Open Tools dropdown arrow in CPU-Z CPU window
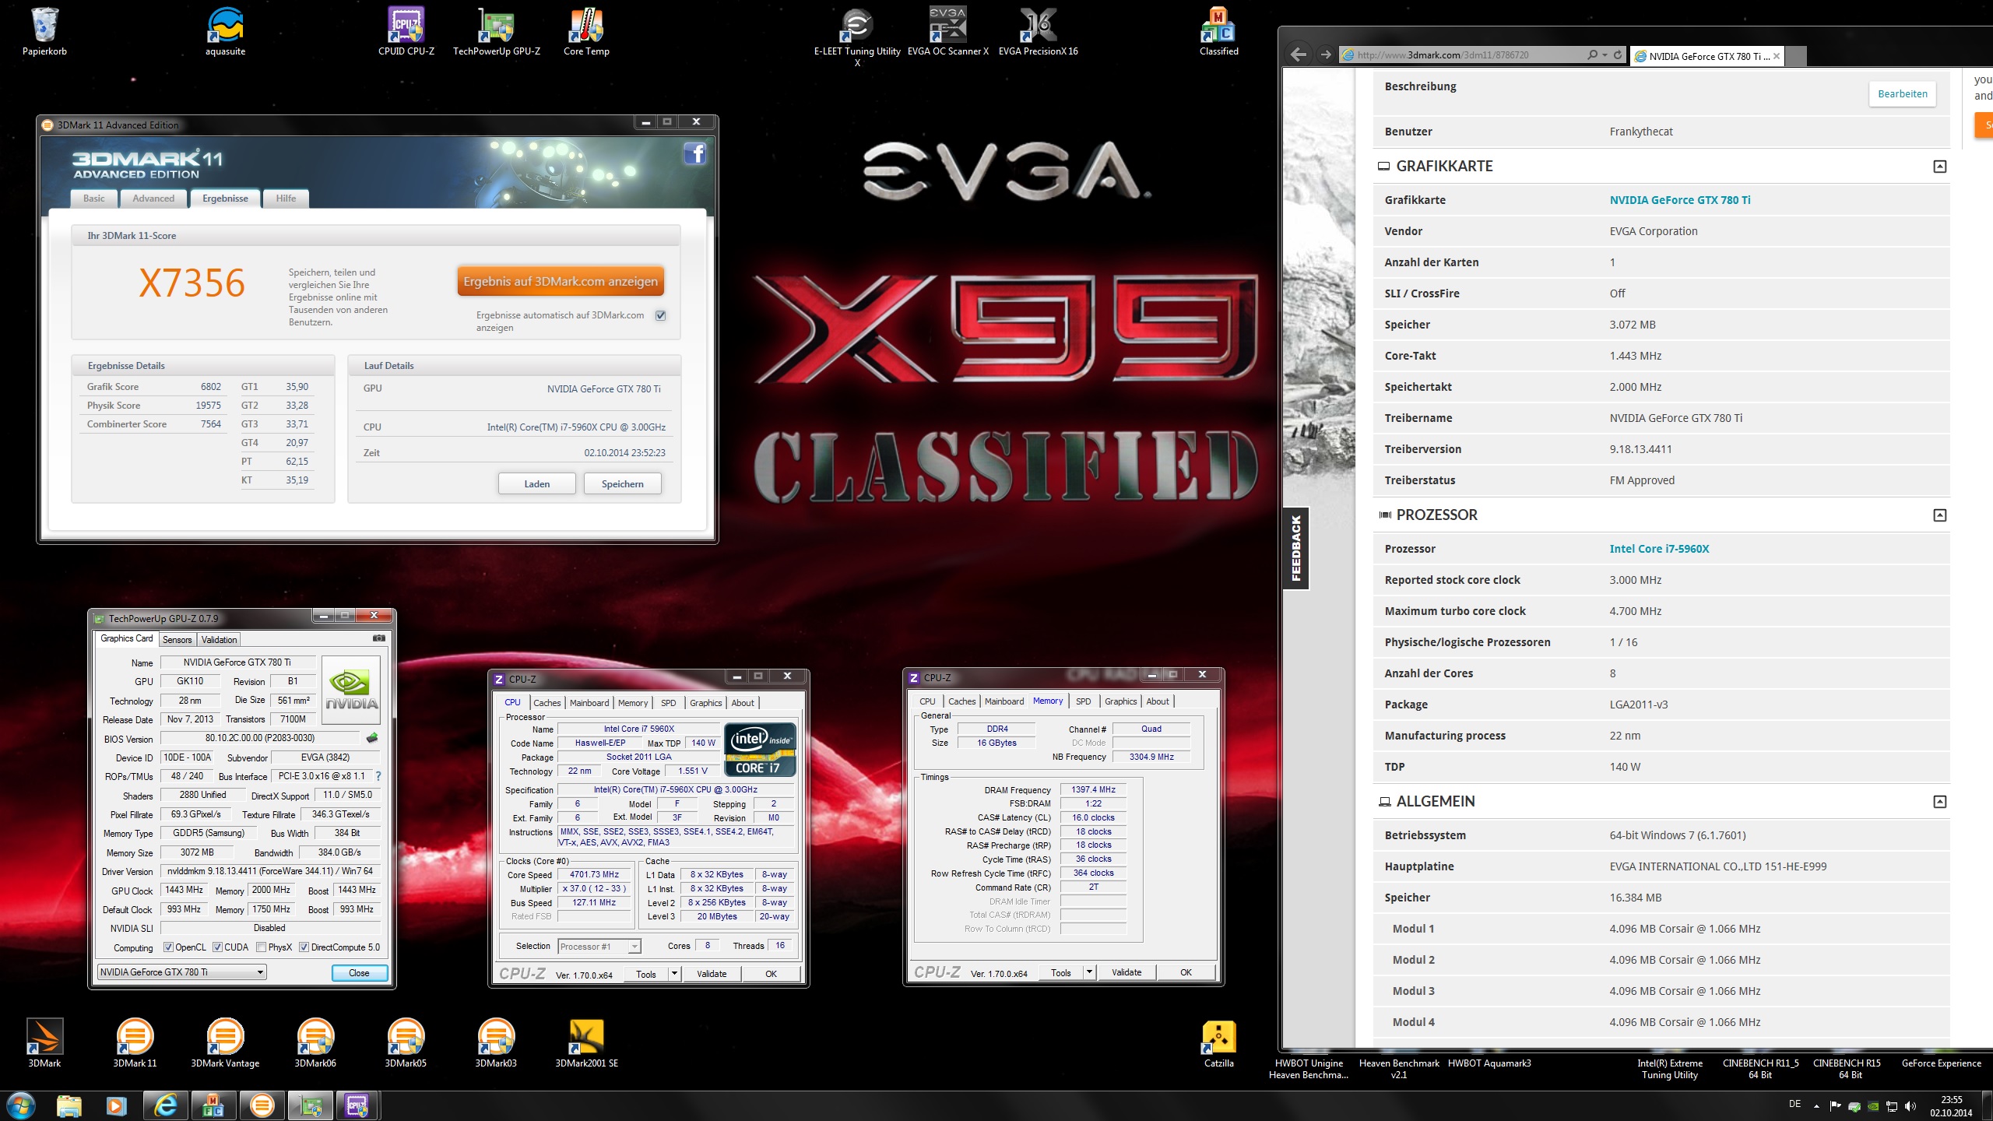This screenshot has height=1121, width=1993. click(674, 973)
